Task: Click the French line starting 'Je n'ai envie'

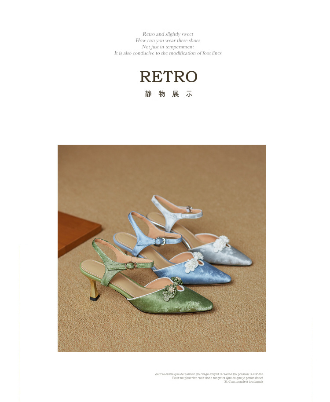Action: (x=209, y=374)
